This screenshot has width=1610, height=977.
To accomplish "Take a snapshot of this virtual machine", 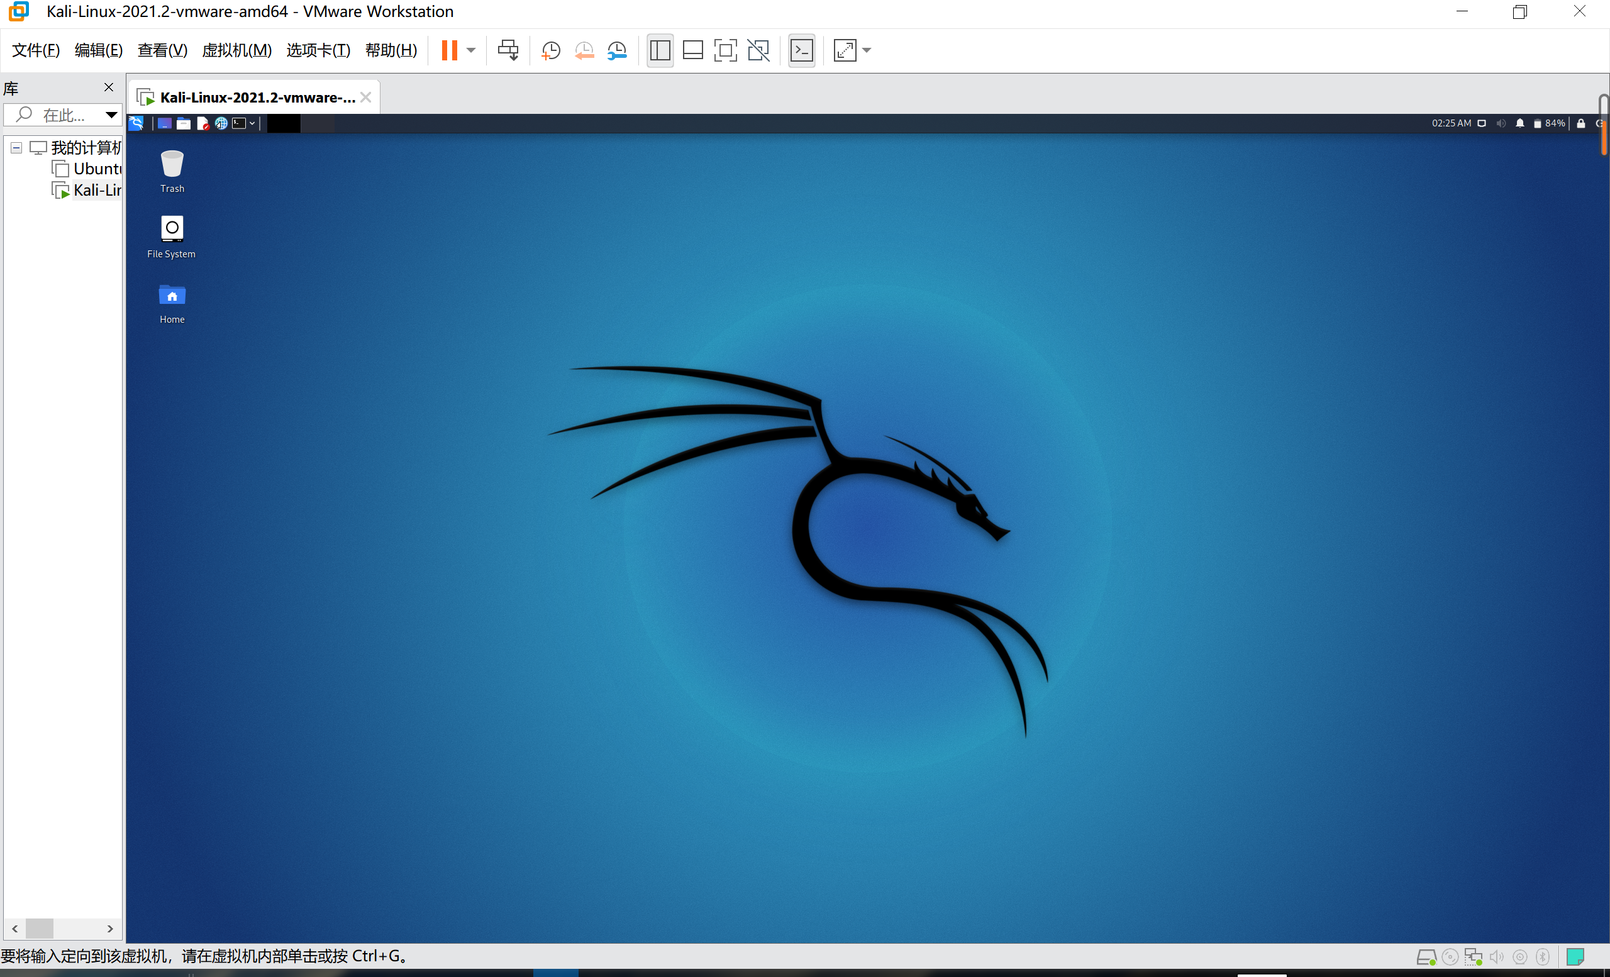I will [550, 50].
